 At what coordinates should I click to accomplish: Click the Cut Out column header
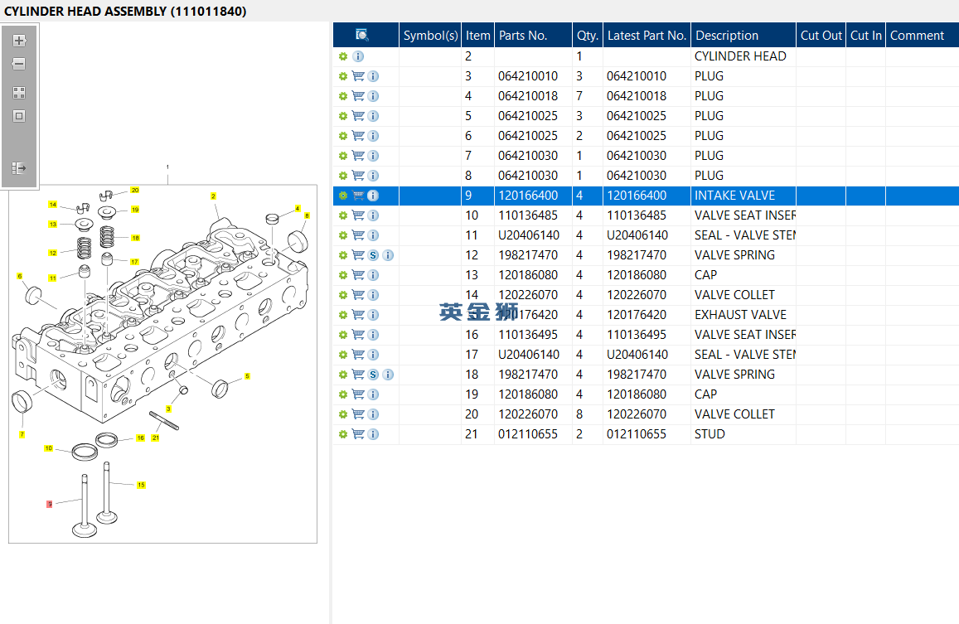(x=821, y=36)
